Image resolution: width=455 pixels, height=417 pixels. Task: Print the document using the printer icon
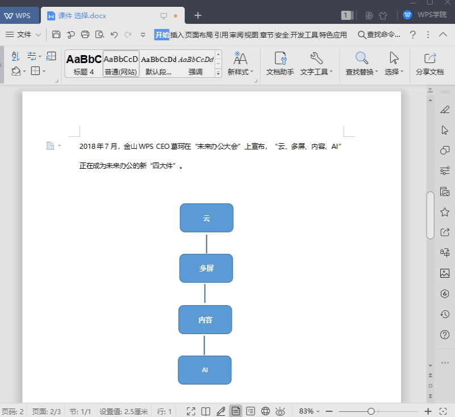[85, 35]
